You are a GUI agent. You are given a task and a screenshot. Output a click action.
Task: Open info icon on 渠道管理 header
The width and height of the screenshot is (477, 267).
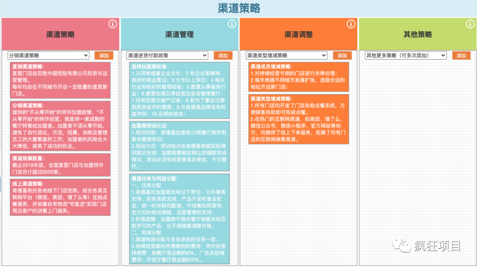coord(232,24)
